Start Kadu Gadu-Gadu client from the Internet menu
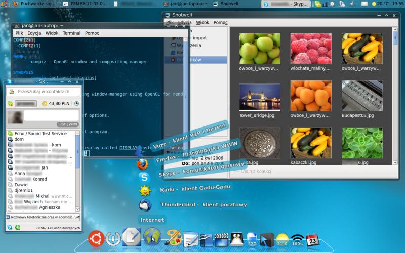Viewport: 405px width, 253px height. click(145, 191)
